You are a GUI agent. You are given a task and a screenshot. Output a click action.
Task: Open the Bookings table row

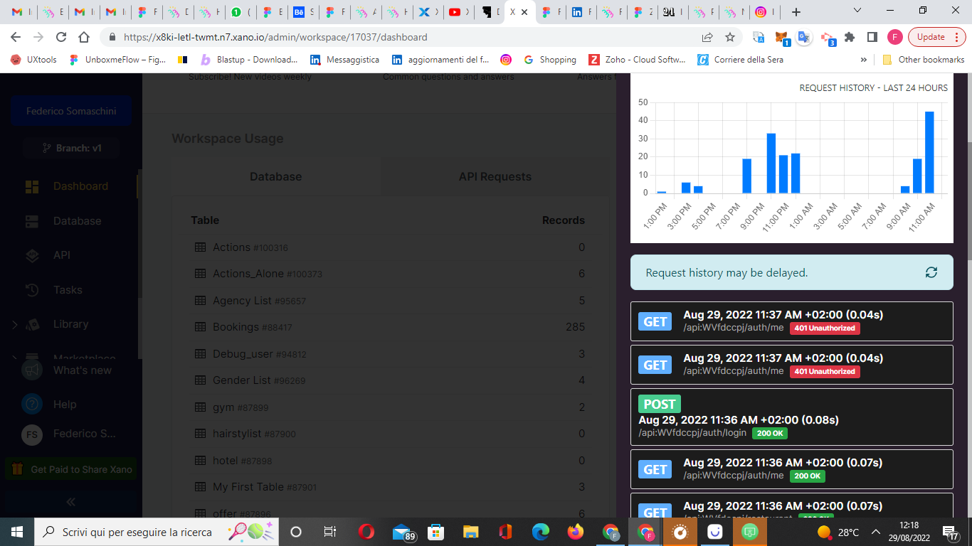[x=390, y=327]
